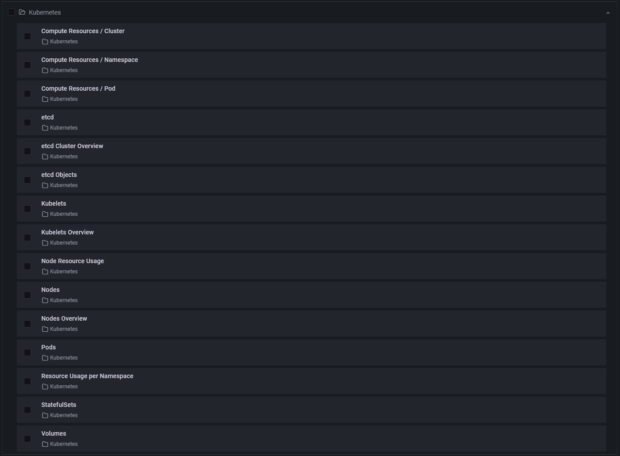The image size is (620, 456).
Task: Open the Compute Resources / Pod dashboard
Action: pyautogui.click(x=78, y=88)
